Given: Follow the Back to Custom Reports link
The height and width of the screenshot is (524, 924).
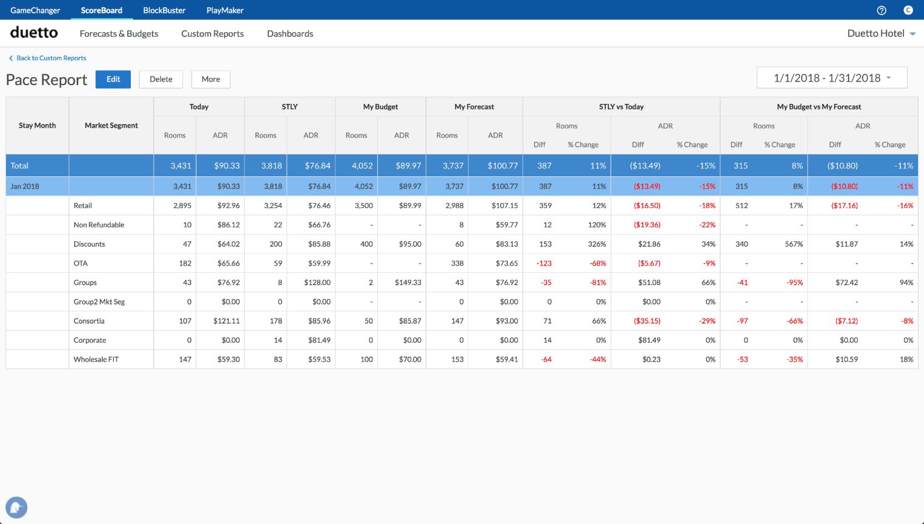Looking at the screenshot, I should click(51, 58).
